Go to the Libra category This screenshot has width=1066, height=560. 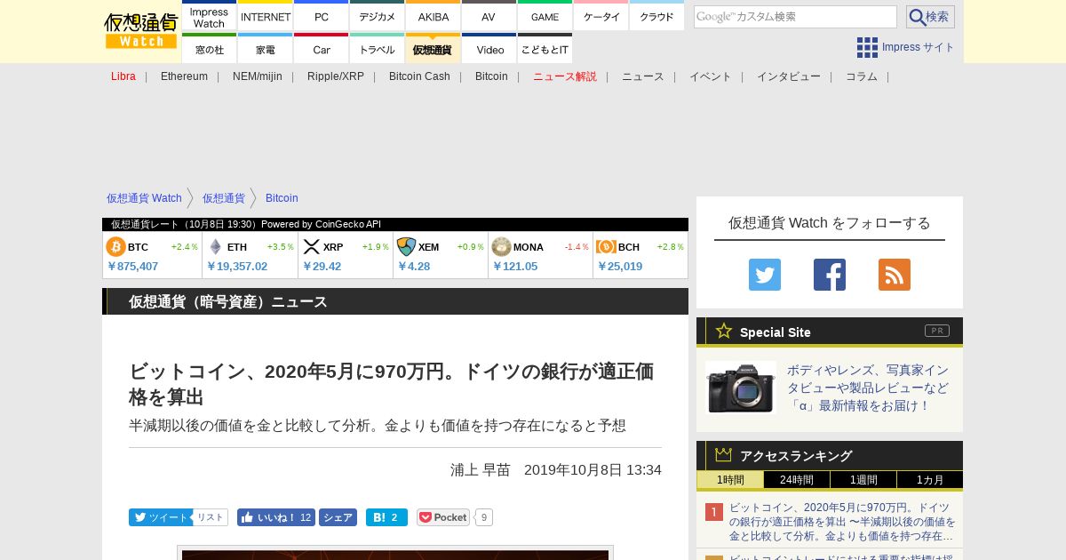[x=123, y=76]
